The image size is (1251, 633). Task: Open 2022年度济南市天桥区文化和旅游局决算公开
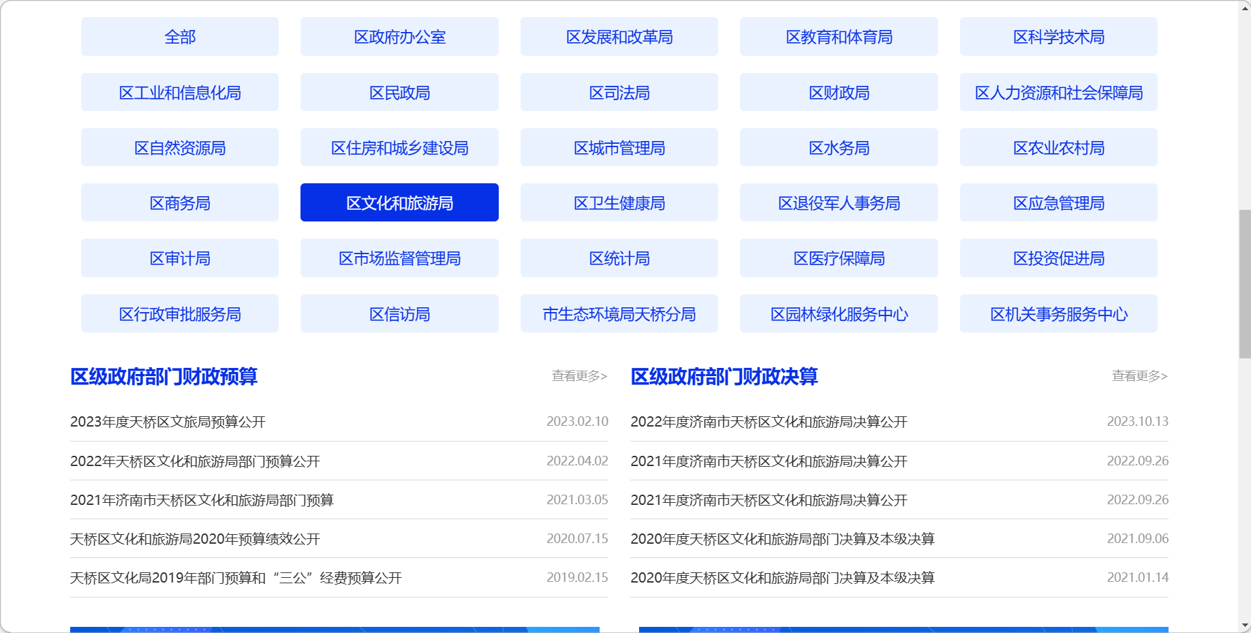point(769,422)
